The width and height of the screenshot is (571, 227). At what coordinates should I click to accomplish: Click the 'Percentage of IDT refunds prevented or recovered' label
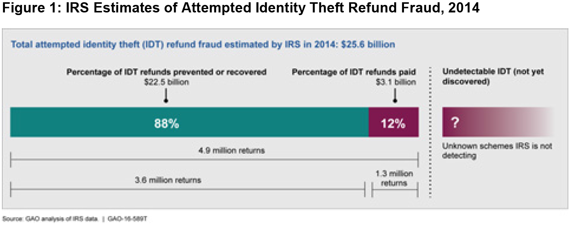pyautogui.click(x=167, y=72)
